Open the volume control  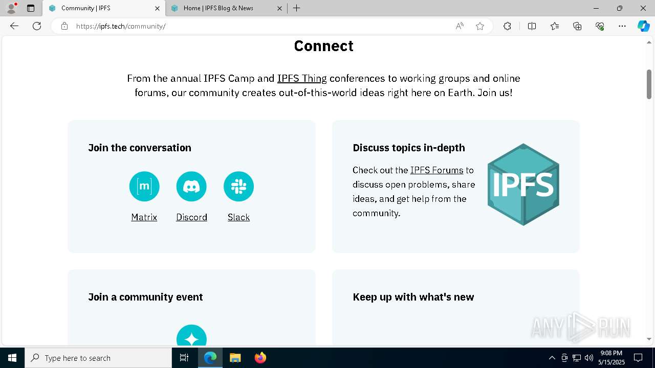(588, 358)
